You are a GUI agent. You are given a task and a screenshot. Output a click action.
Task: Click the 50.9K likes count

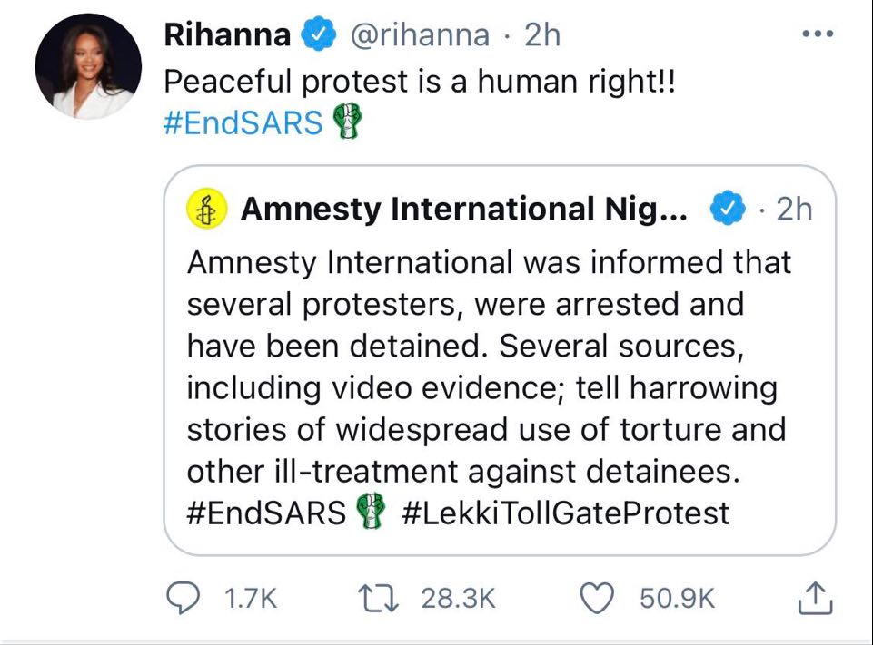coord(678,598)
